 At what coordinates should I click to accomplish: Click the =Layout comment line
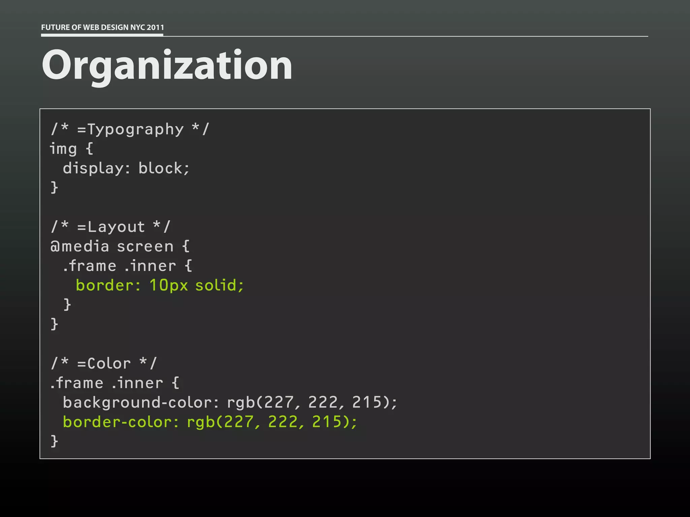(111, 227)
